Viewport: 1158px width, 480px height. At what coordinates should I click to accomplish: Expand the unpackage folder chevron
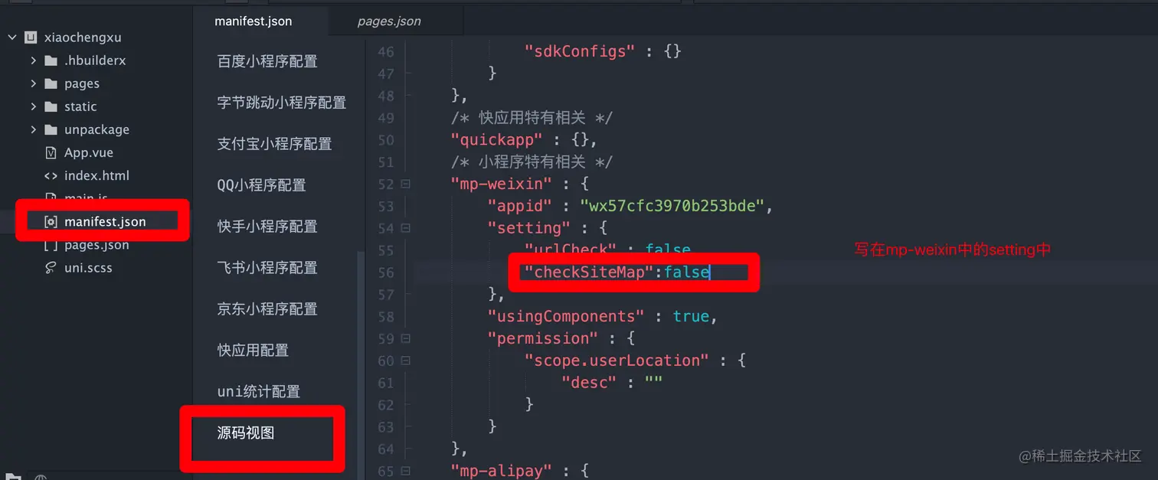[x=33, y=129]
